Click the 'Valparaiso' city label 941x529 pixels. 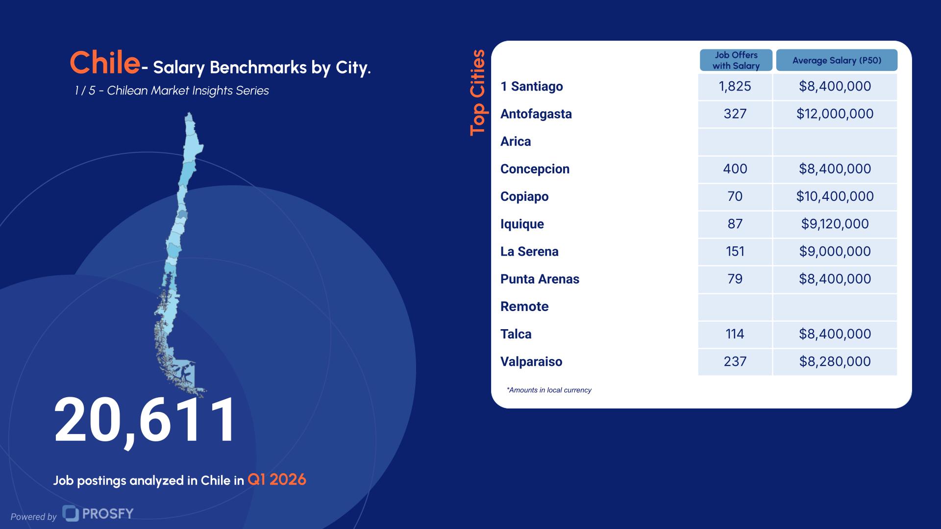[531, 361]
